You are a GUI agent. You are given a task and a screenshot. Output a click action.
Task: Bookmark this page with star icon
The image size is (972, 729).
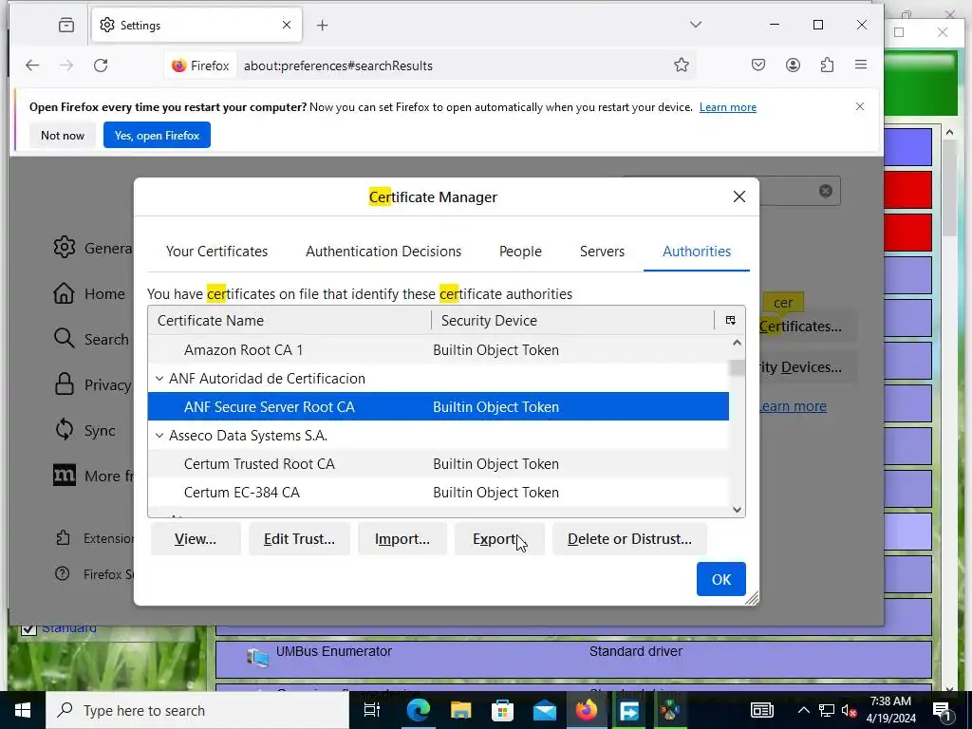click(682, 65)
